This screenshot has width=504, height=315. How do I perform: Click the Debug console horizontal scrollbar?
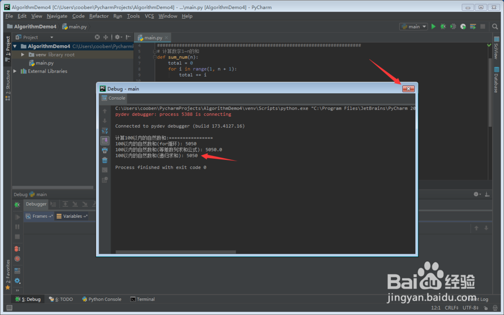coord(175,252)
